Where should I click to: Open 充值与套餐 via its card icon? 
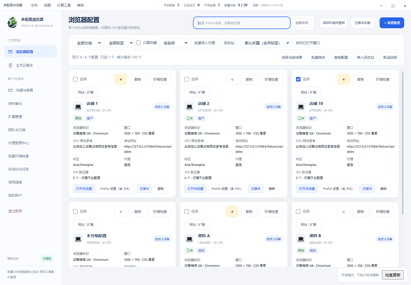(x=11, y=90)
